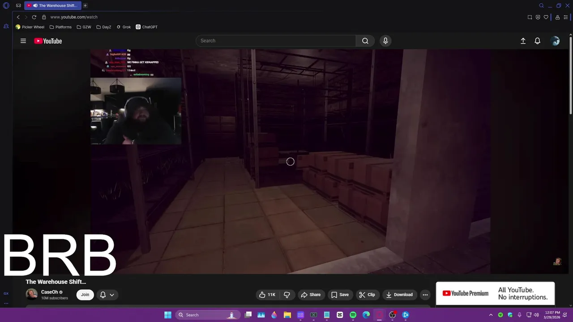573x322 pixels.
Task: Open the GZW bookmark folder
Action: 84,27
